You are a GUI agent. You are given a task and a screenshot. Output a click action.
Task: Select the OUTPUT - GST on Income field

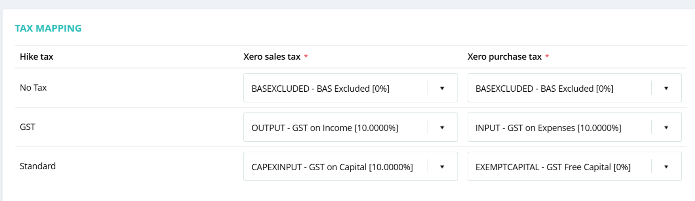[324, 128]
